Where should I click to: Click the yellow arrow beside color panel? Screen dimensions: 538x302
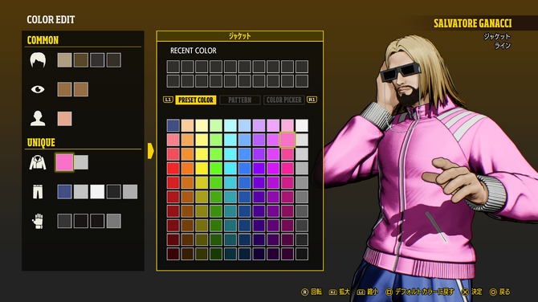coord(151,151)
